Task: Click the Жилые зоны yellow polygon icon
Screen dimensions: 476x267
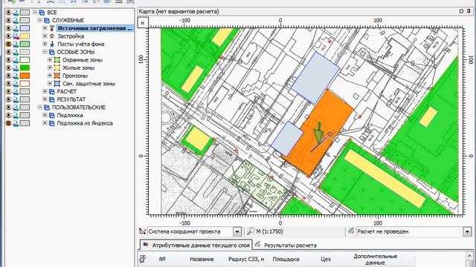Action: click(57, 67)
